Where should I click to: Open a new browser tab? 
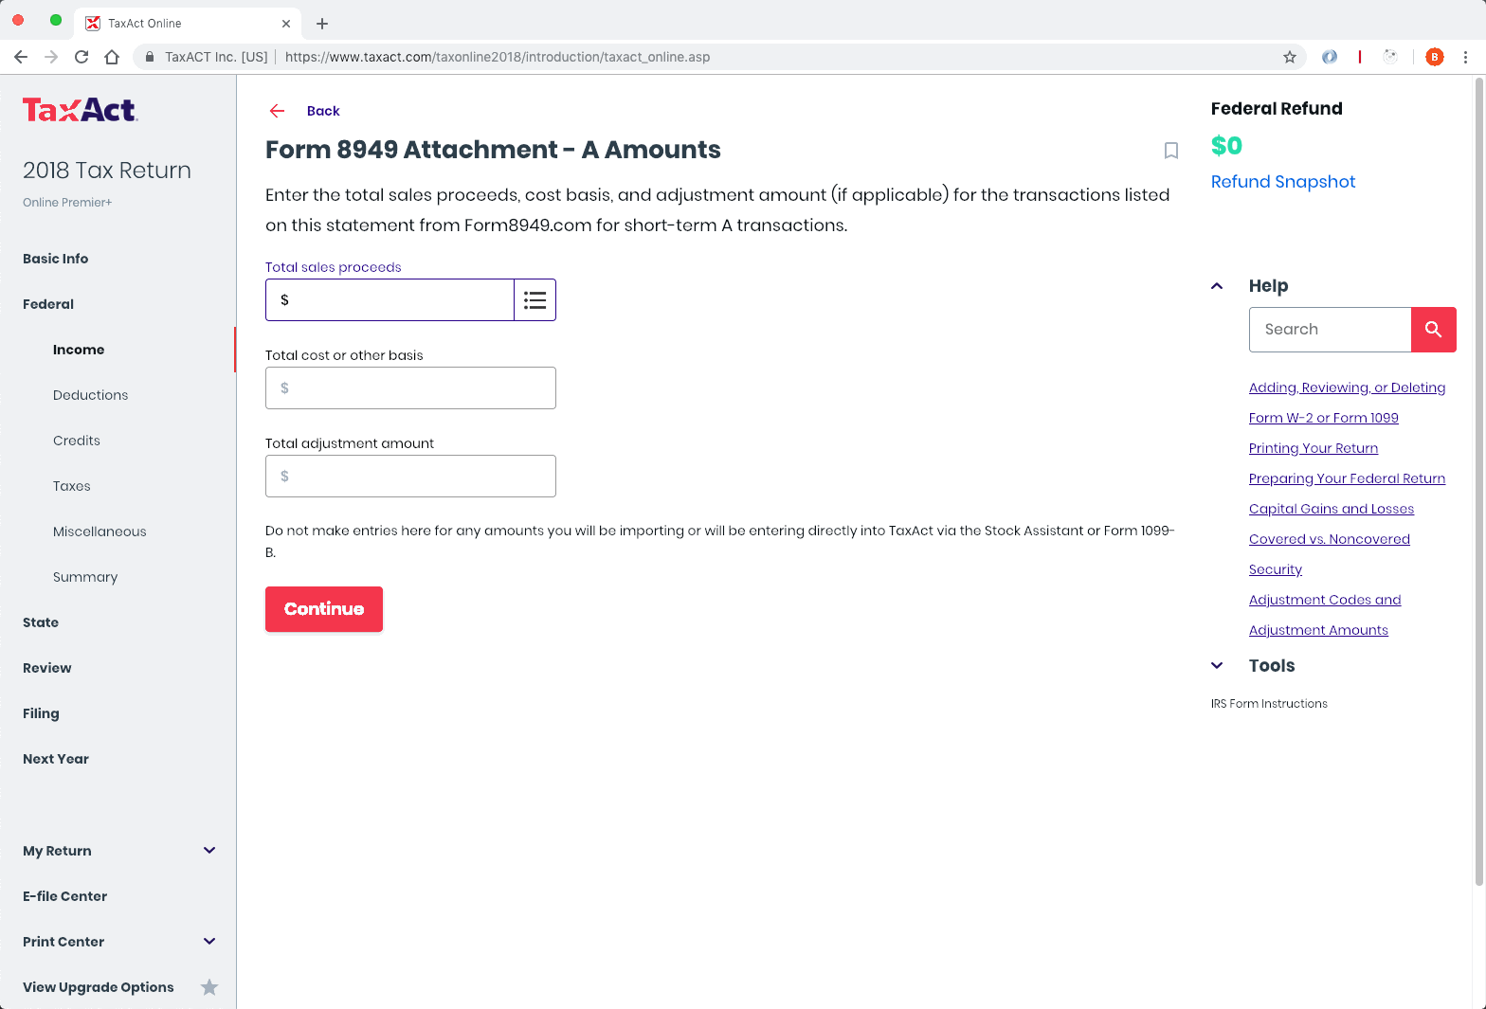[x=322, y=24]
